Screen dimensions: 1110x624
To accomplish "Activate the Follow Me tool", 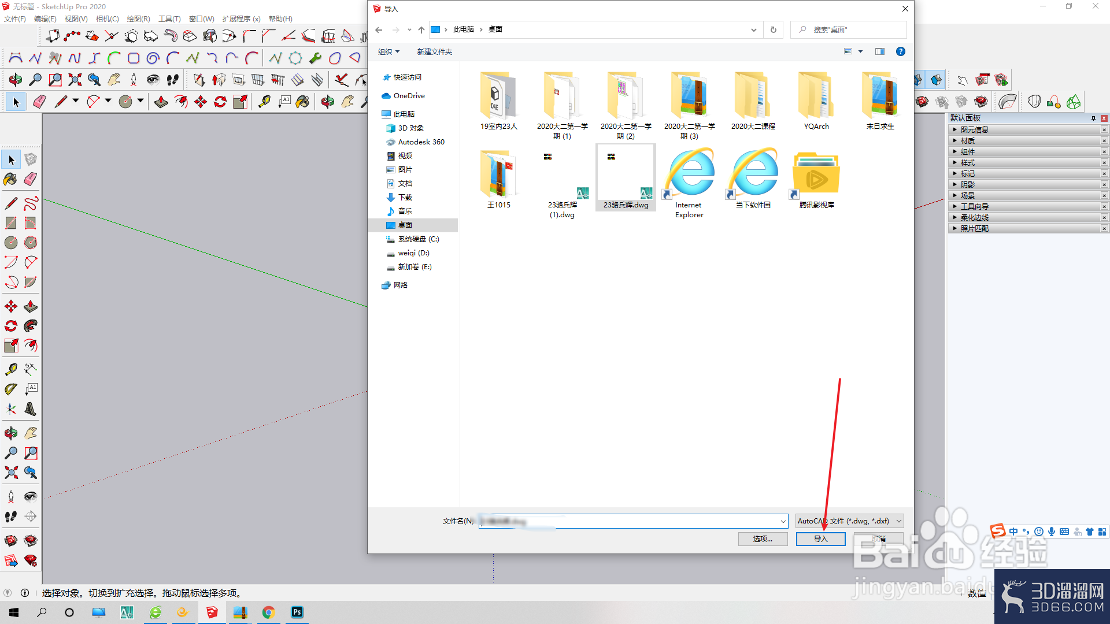I will [x=31, y=326].
